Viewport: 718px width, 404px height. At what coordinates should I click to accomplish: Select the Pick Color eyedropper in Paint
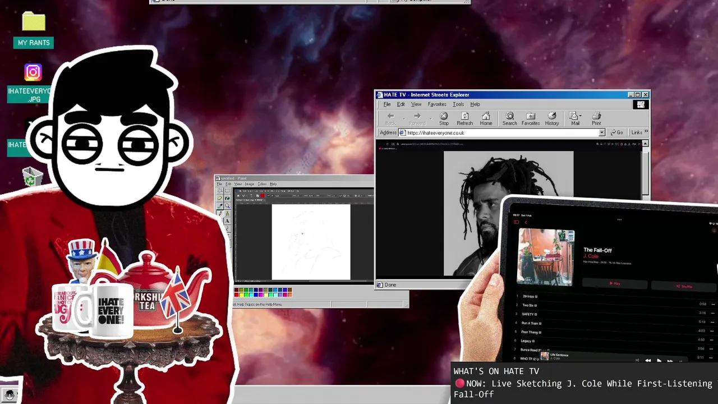[220, 206]
